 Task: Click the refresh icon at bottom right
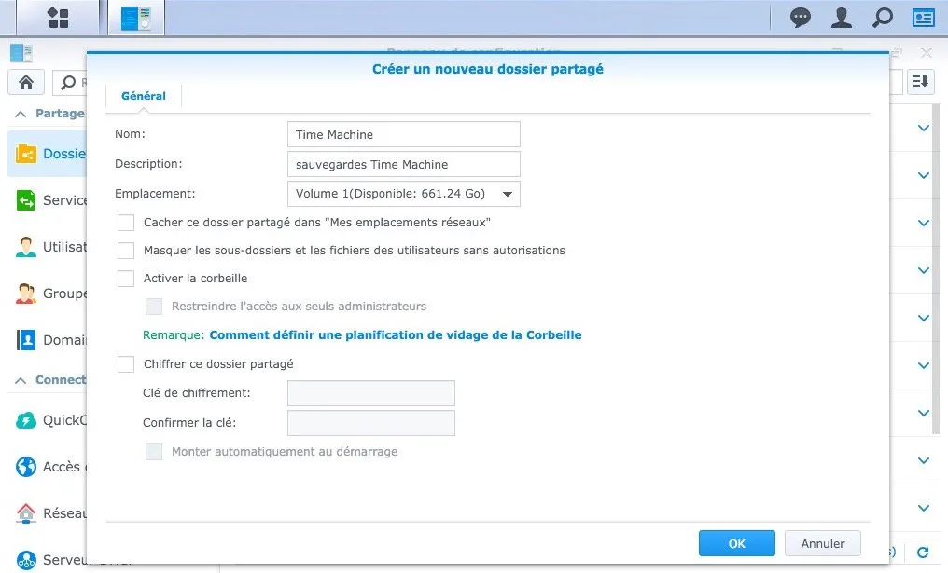pos(923,552)
